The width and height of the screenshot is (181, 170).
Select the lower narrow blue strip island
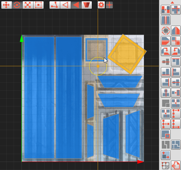coord(90,141)
